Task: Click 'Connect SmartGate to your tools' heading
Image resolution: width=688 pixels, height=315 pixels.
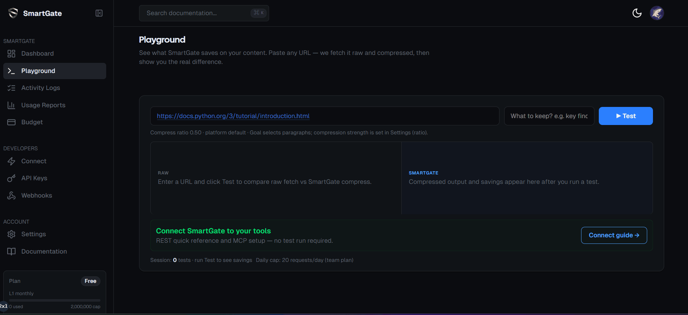Action: coord(213,231)
